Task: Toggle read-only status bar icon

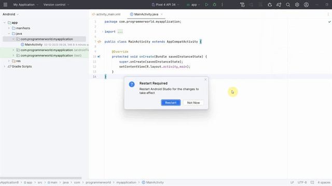Action: (312, 182)
